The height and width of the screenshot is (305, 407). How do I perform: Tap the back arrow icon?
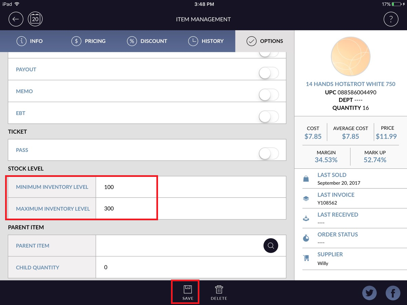pos(16,19)
